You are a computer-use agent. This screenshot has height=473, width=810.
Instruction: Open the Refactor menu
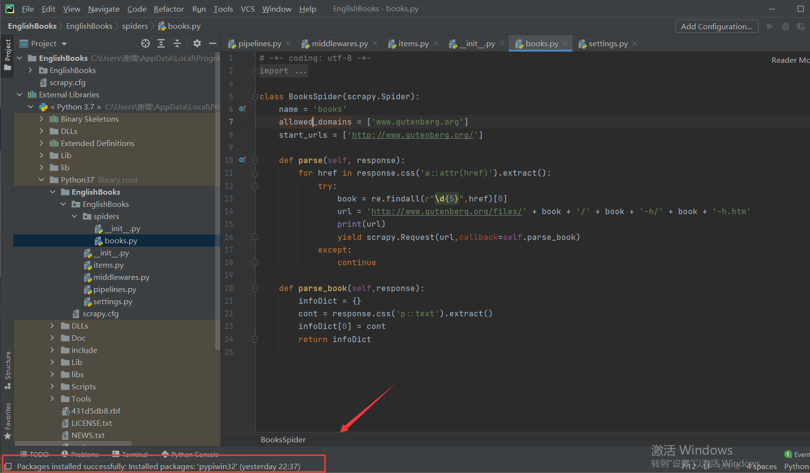click(169, 9)
